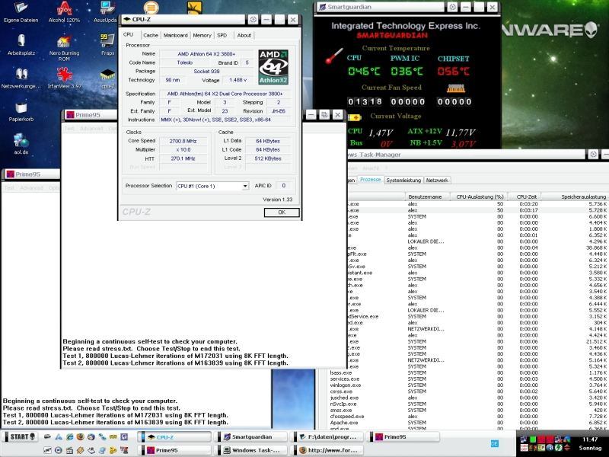Image resolution: width=609 pixels, height=457 pixels.
Task: Select the CPU tab in CPU-Z
Action: pos(128,34)
